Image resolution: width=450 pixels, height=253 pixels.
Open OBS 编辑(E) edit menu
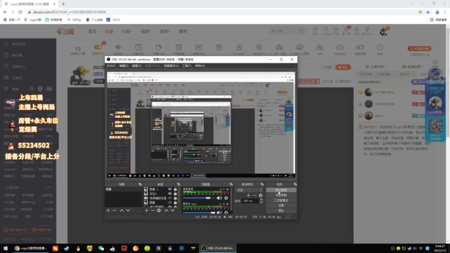click(124, 66)
